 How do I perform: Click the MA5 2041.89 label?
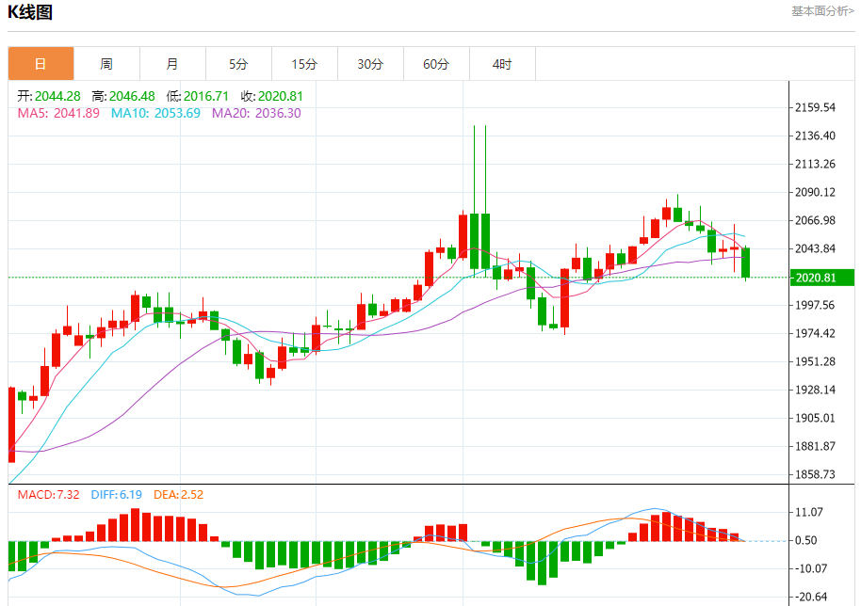coord(58,113)
